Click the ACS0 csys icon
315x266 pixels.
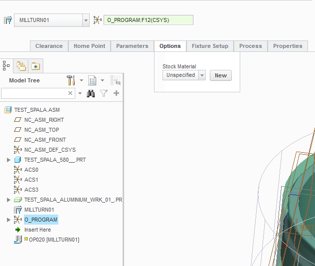pyautogui.click(x=18, y=170)
